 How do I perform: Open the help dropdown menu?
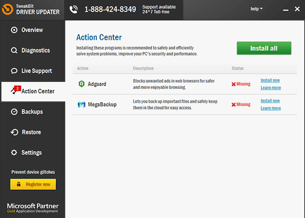click(x=256, y=9)
